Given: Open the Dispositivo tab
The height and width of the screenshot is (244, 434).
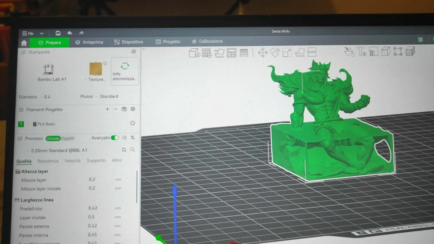Looking at the screenshot, I should click(x=129, y=42).
